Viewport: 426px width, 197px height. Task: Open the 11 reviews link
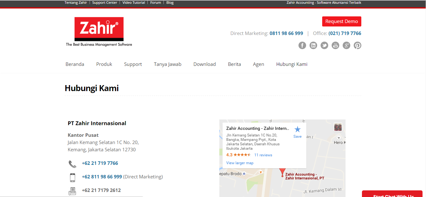tap(263, 155)
